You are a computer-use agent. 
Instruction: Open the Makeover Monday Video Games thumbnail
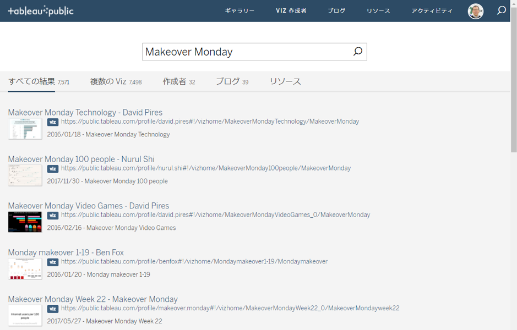coord(25,222)
